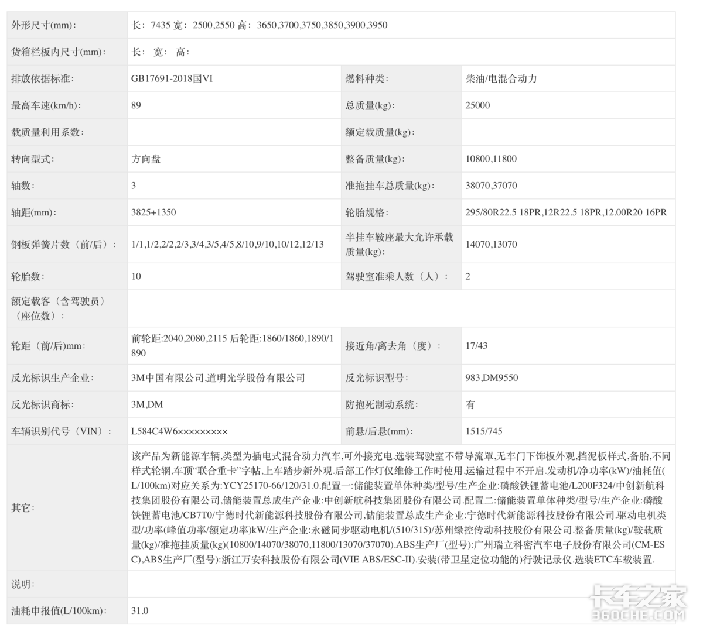Viewport: 703px width, 635px height.
Task: Select the 方向盘 value
Action: click(146, 159)
